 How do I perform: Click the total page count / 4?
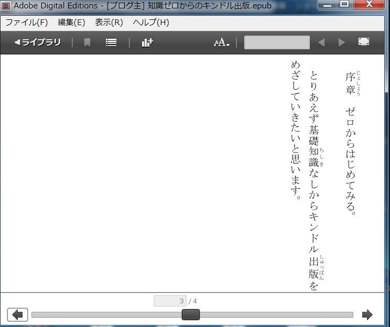pos(193,301)
